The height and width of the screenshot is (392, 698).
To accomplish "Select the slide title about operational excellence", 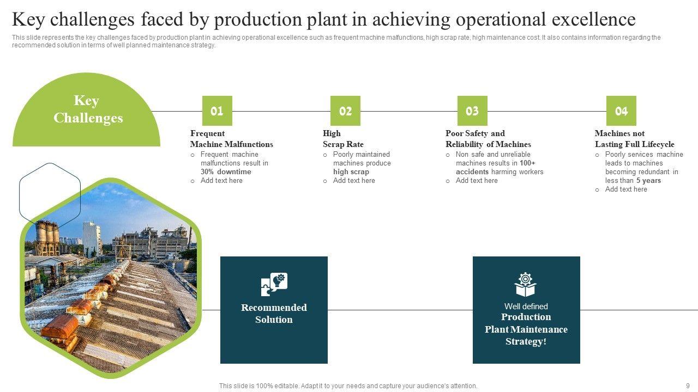I will point(324,20).
